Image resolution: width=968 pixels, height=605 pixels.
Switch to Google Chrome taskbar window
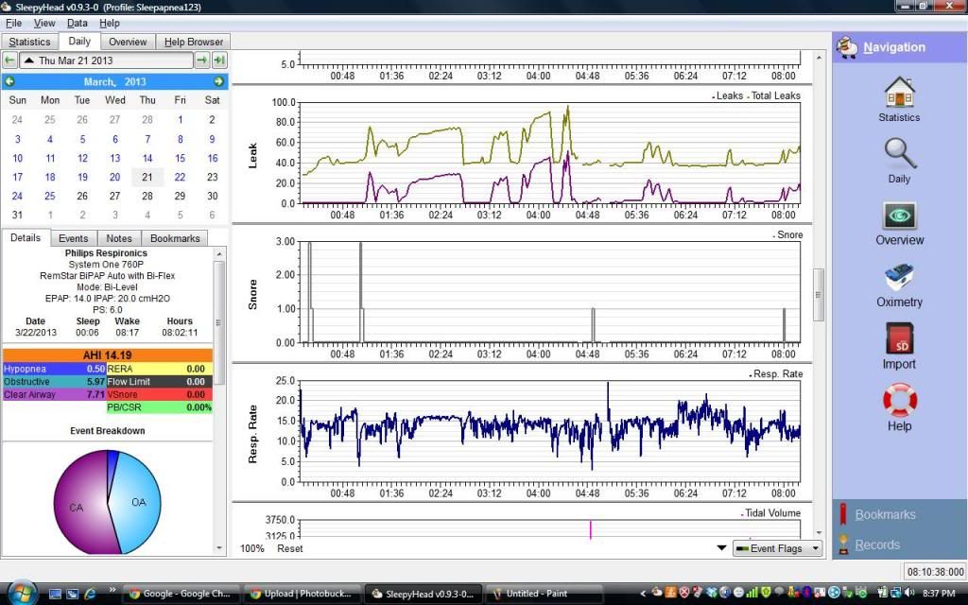tap(180, 594)
